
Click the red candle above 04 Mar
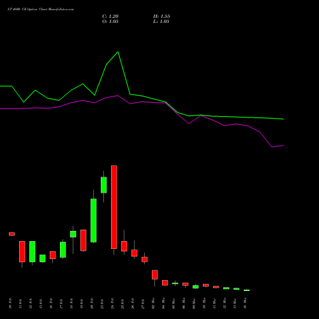(x=165, y=283)
